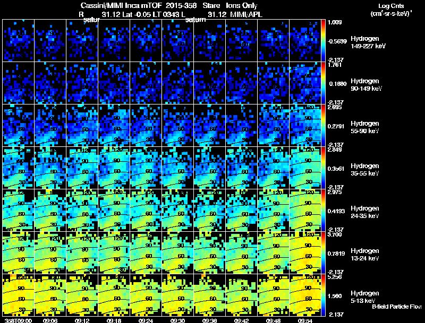Click the '0.2791' colorbar midpoint value
425x323 pixels.
(336, 126)
